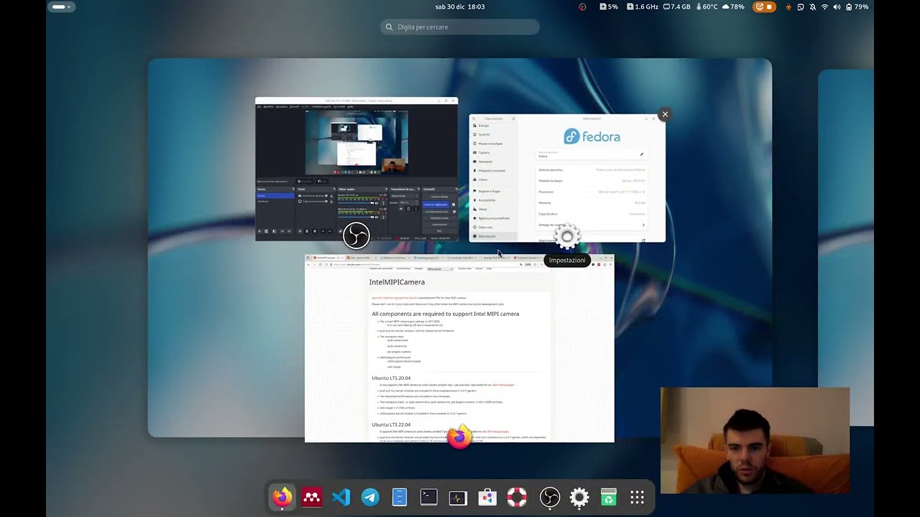Click the volume speaker icon in top bar
The height and width of the screenshot is (517, 920).
click(x=837, y=7)
